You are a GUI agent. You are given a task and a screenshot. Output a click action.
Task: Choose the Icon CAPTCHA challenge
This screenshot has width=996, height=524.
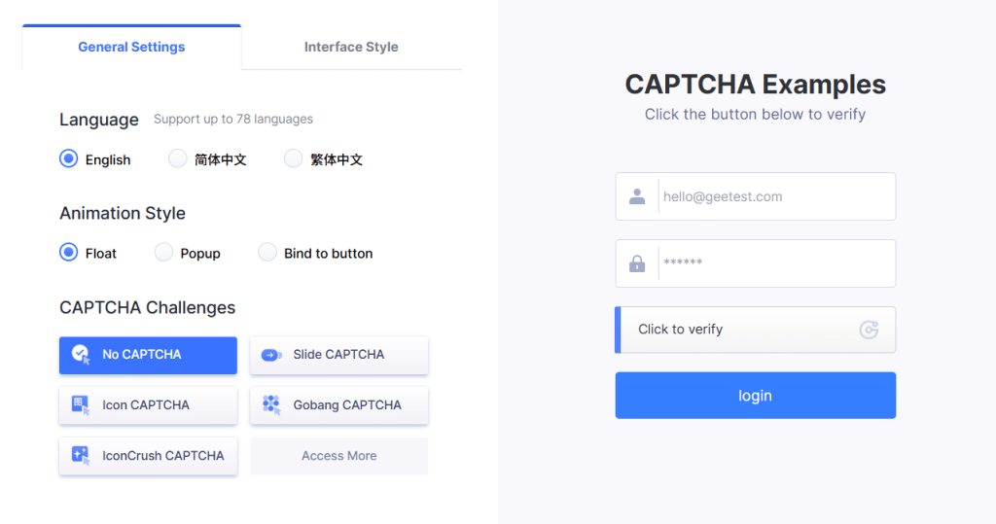coord(148,405)
